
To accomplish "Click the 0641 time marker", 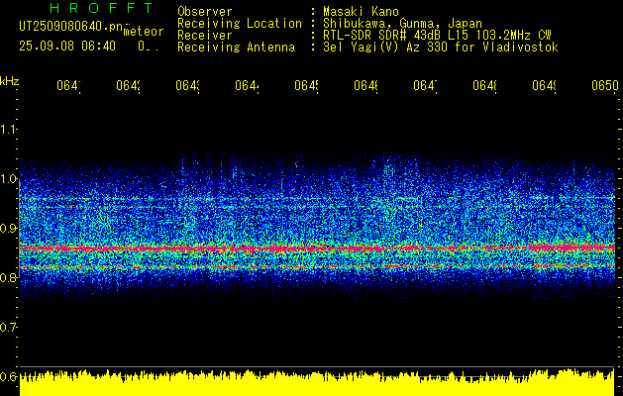I will click(x=68, y=85).
